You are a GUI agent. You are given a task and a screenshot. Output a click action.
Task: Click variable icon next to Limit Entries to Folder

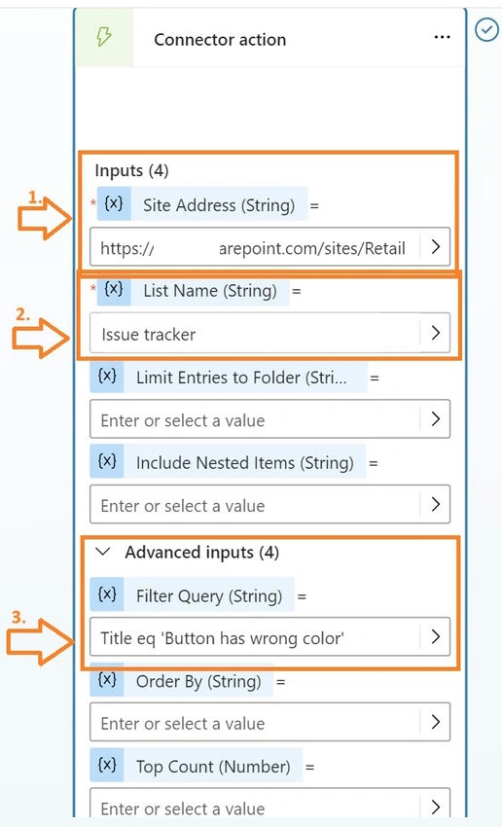coord(107,377)
